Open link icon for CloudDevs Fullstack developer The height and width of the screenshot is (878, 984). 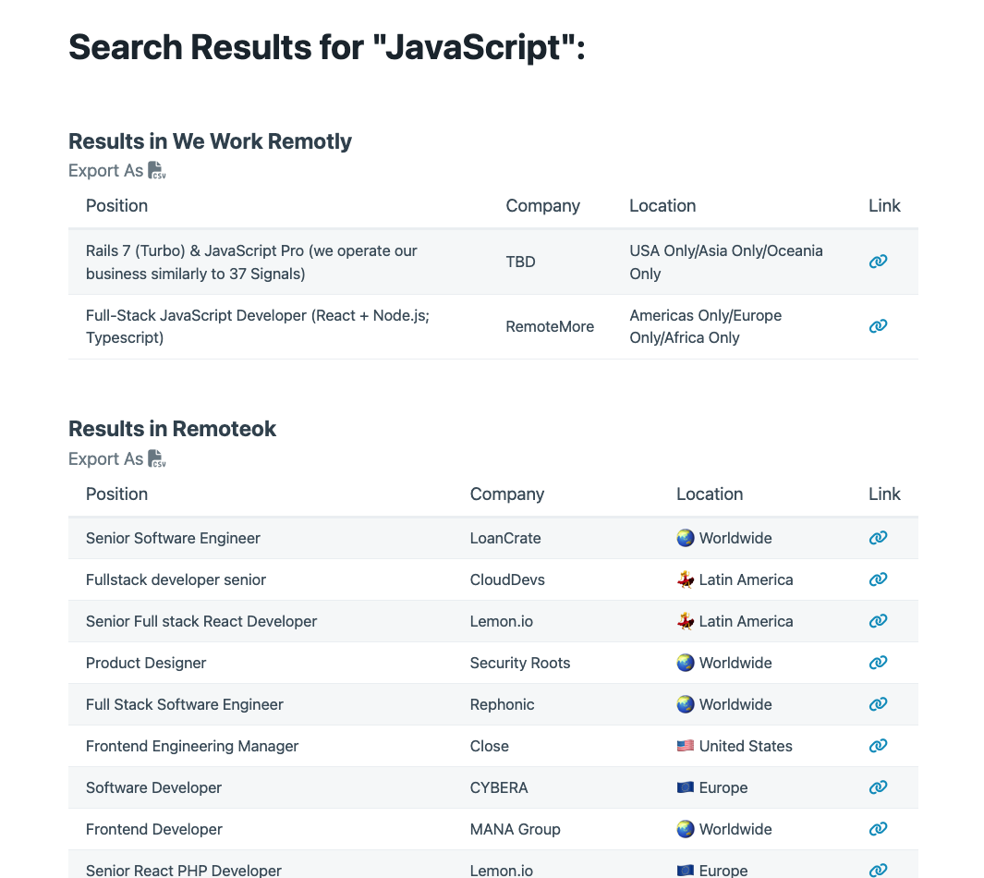[x=878, y=579]
